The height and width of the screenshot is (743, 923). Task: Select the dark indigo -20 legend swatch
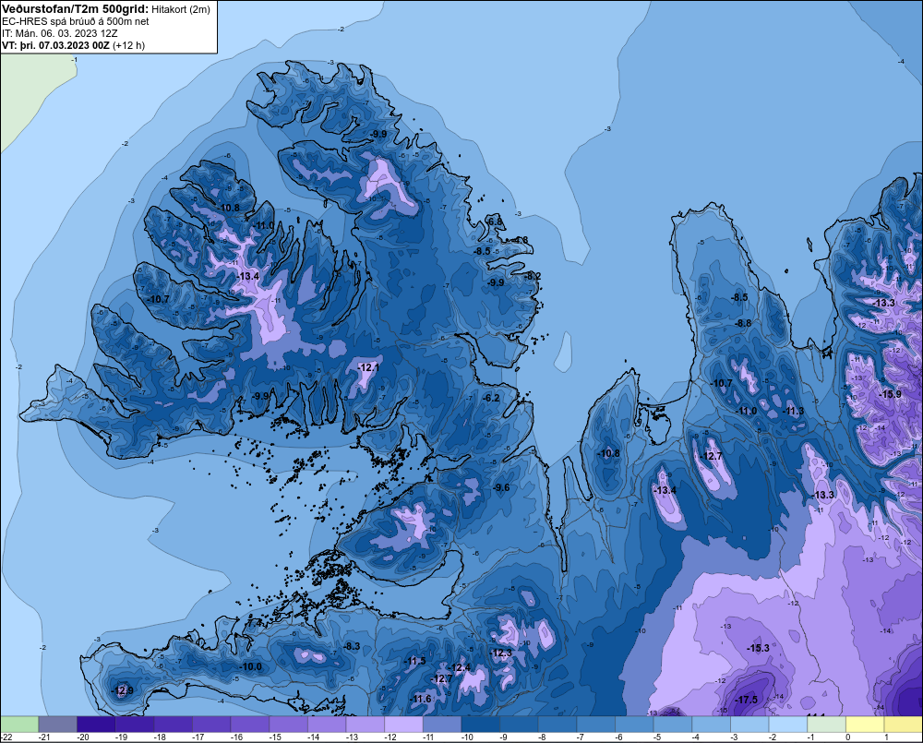point(96,725)
